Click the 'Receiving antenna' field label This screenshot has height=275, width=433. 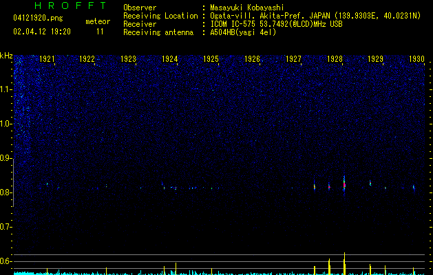[158, 32]
